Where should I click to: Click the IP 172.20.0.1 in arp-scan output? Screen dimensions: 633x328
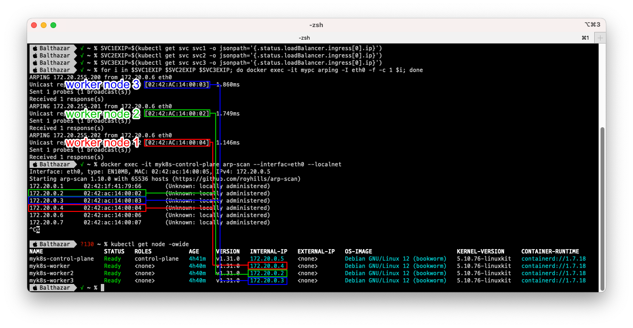coord(47,186)
